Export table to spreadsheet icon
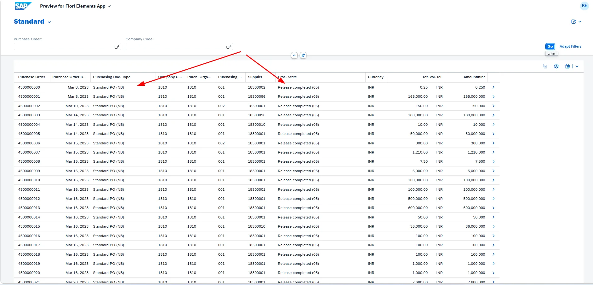The width and height of the screenshot is (593, 285). coord(567,66)
